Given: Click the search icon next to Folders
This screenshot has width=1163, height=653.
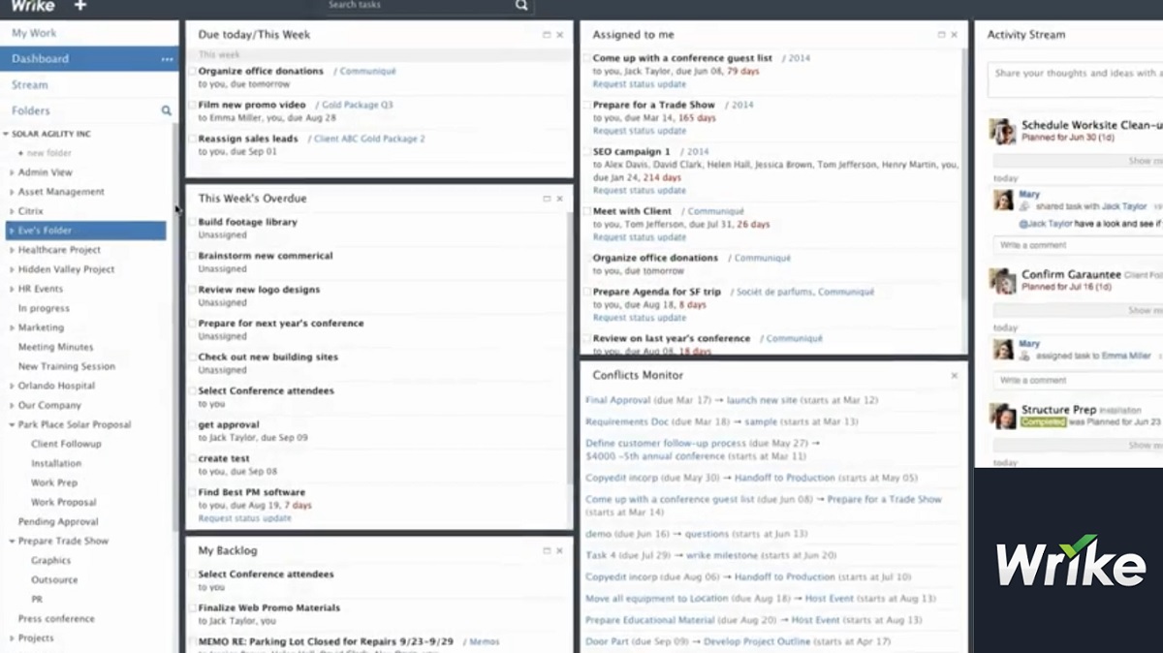Looking at the screenshot, I should pos(166,111).
